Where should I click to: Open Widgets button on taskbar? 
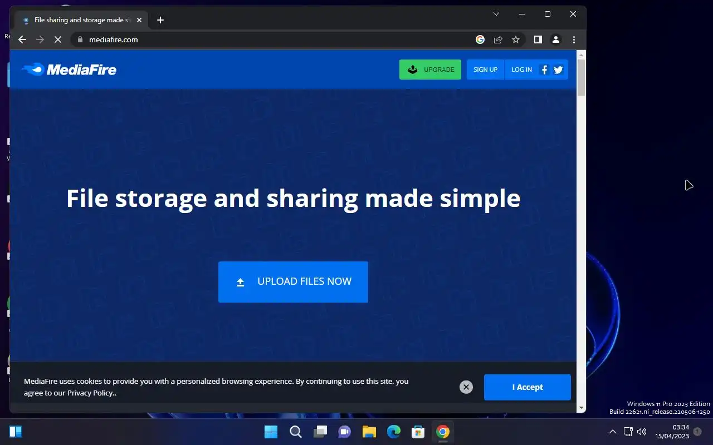(16, 432)
